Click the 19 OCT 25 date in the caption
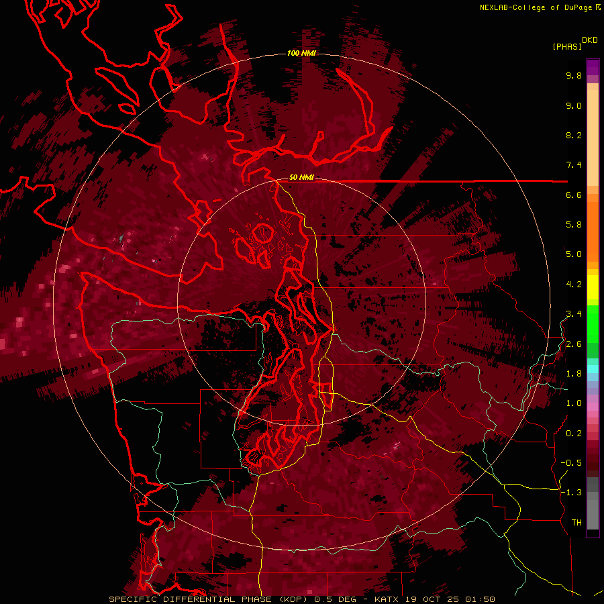The image size is (604, 604). tap(432, 599)
